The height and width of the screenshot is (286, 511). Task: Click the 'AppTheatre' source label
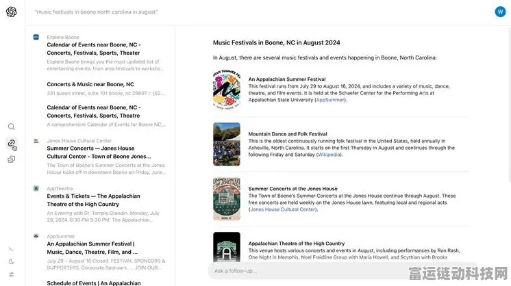point(60,188)
